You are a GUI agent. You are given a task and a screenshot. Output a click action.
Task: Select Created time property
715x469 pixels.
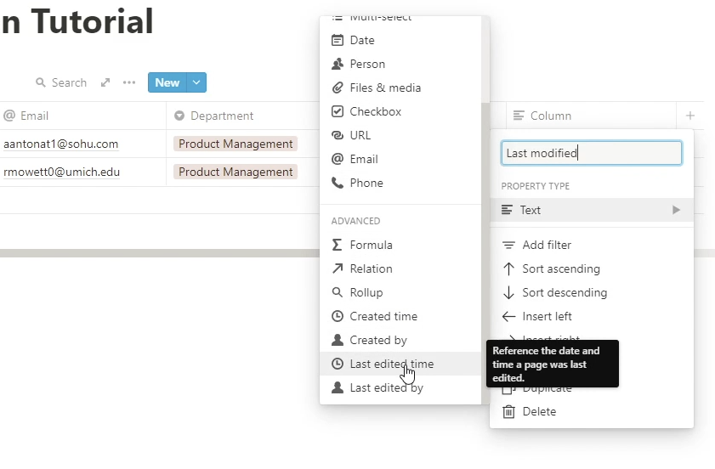click(400, 316)
